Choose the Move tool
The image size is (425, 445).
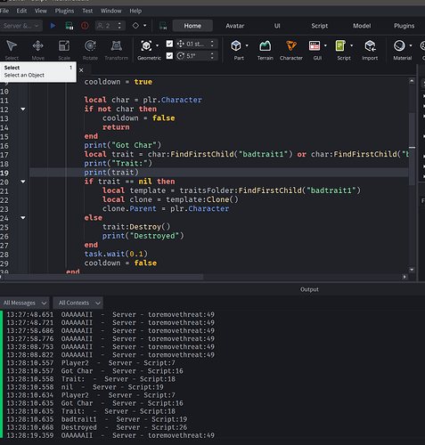point(38,50)
